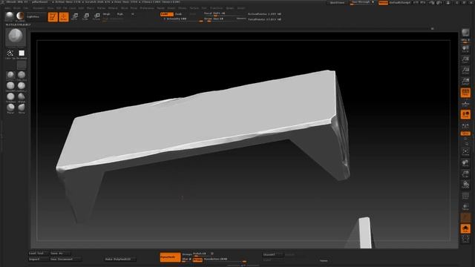The height and width of the screenshot is (267, 475).
Task: Adjust the Focal Shift slider
Action: (x=224, y=14)
